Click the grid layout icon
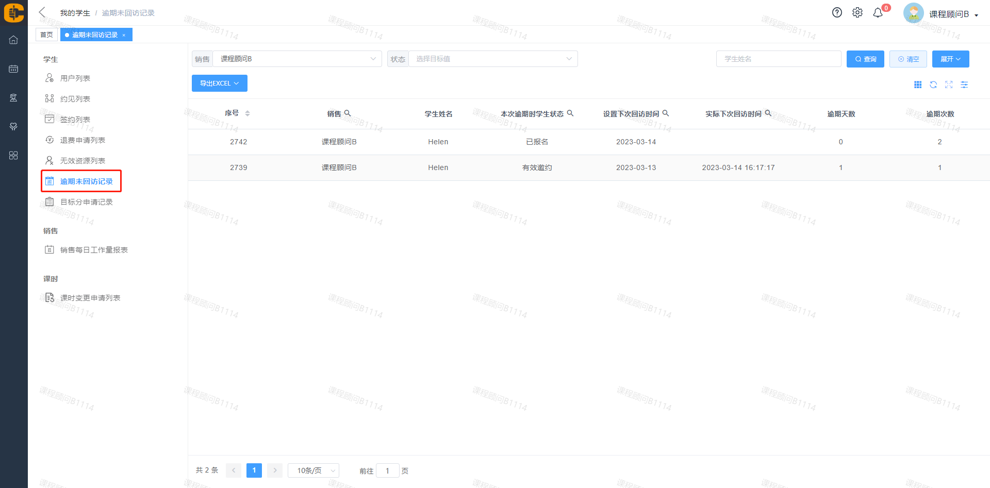This screenshot has height=488, width=990. coord(918,85)
